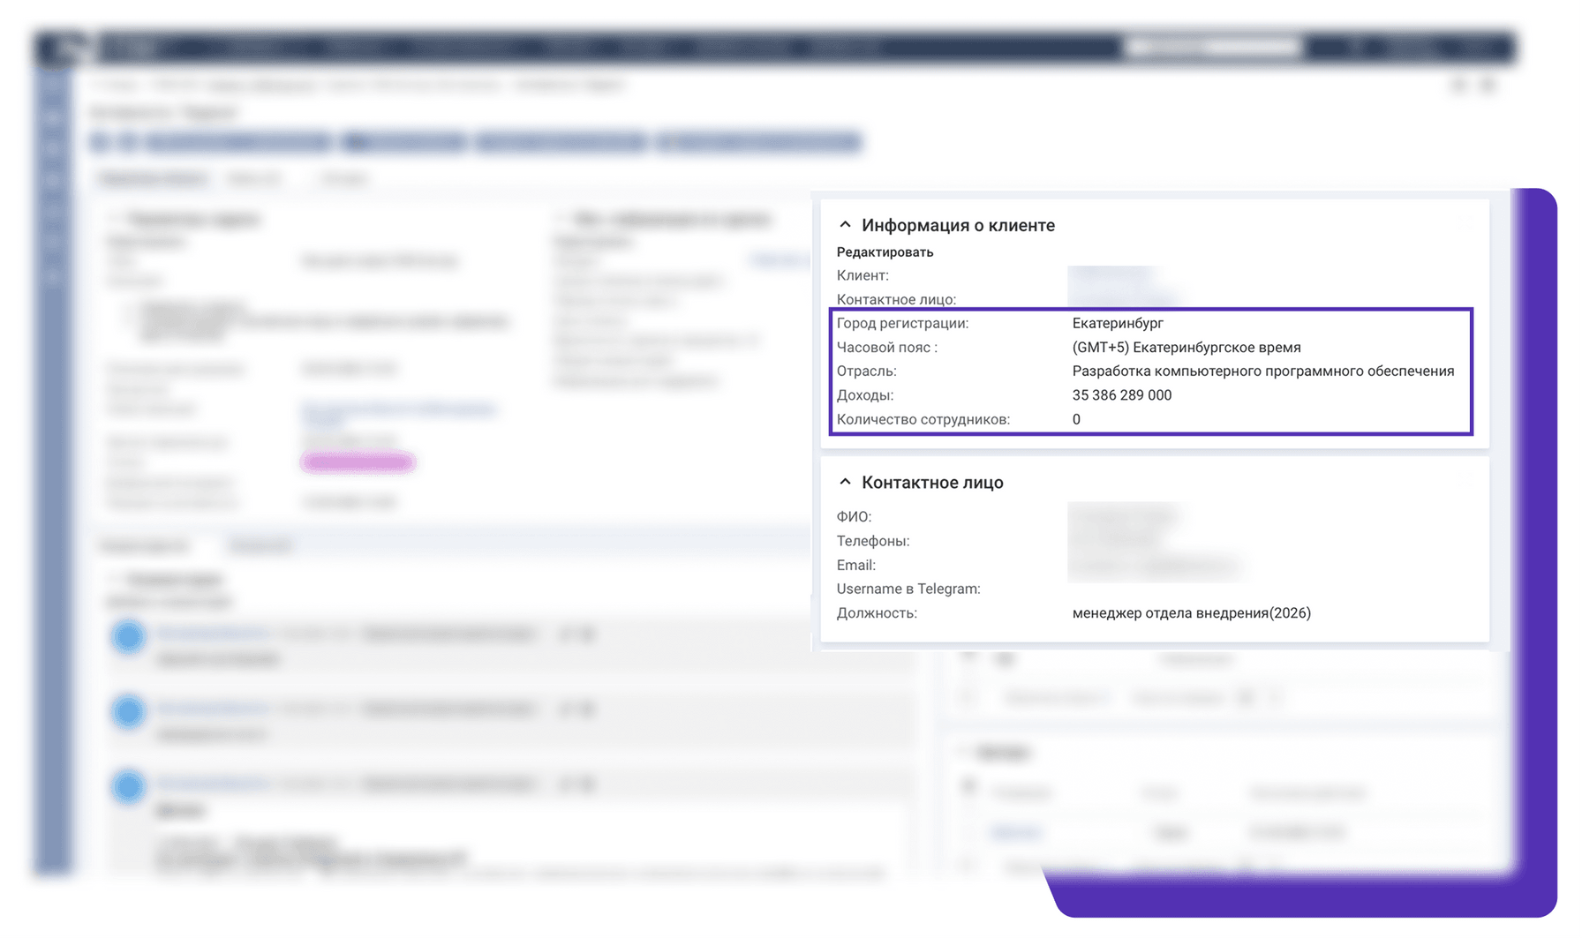This screenshot has width=1582, height=938.
Task: Click the employee count value "0"
Action: pyautogui.click(x=1076, y=420)
